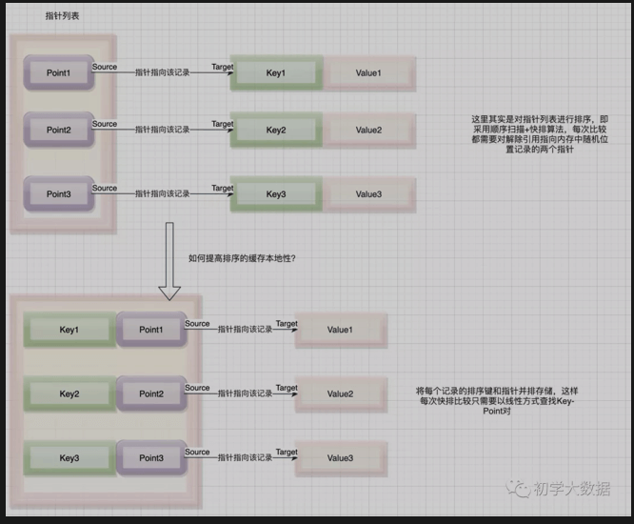
Task: Select Point2 box inside the 指针列表 container
Action: (x=59, y=130)
